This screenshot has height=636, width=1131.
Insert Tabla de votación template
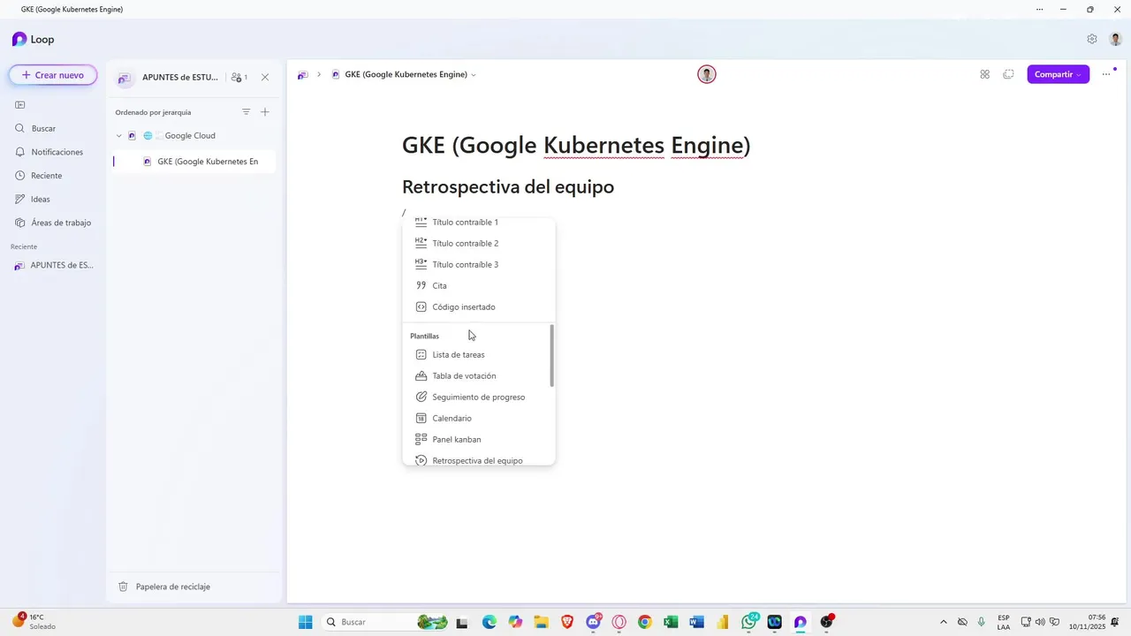[x=478, y=376]
